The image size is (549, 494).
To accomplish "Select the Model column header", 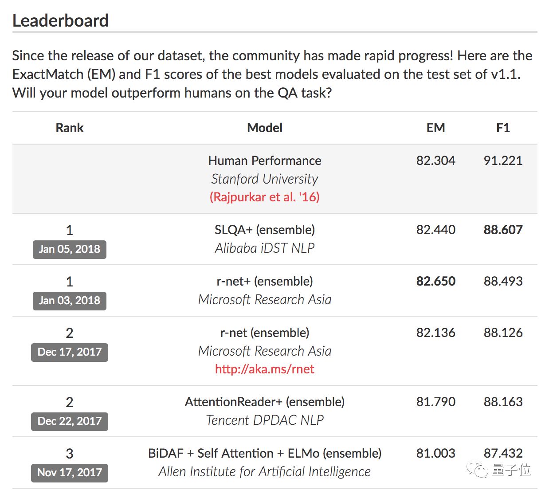I will pos(264,128).
